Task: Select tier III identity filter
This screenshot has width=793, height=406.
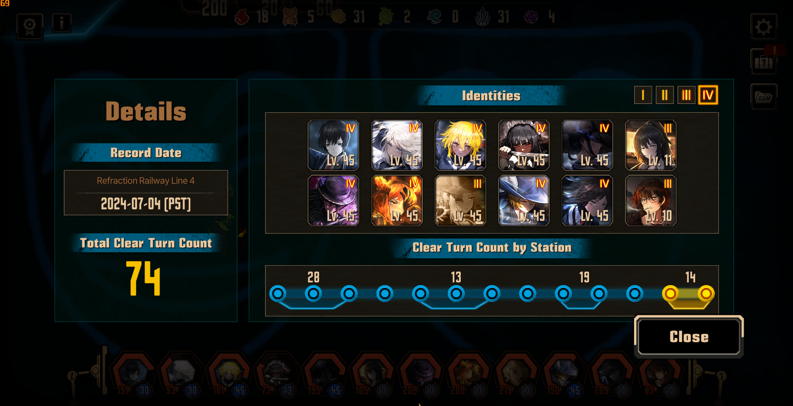Action: tap(686, 95)
